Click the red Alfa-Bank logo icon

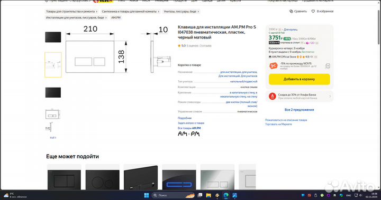(x=273, y=96)
